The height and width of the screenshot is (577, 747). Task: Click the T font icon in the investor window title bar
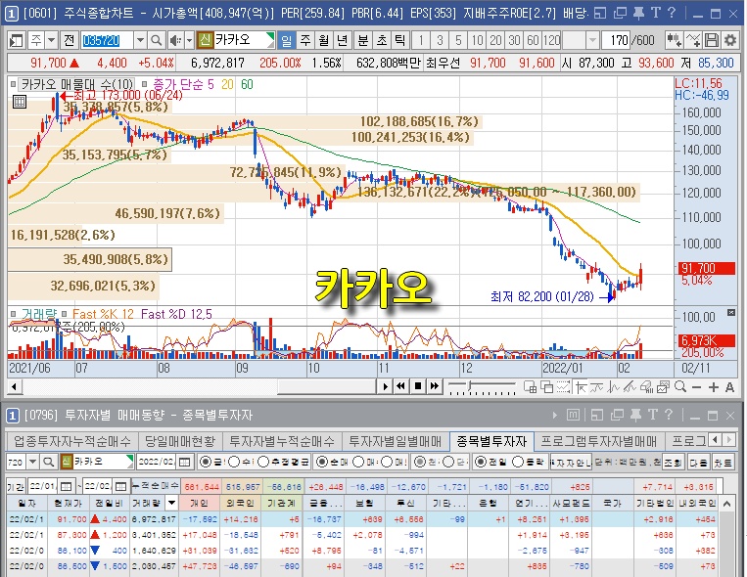coord(653,415)
